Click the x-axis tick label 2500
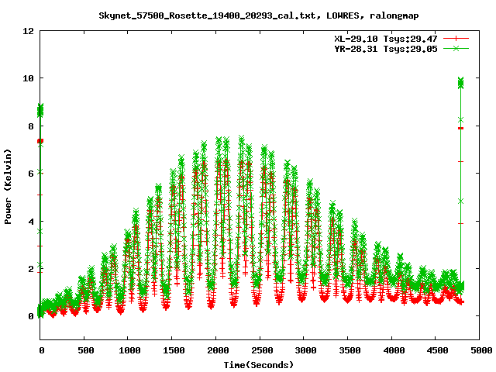496x372 pixels. coord(262,350)
